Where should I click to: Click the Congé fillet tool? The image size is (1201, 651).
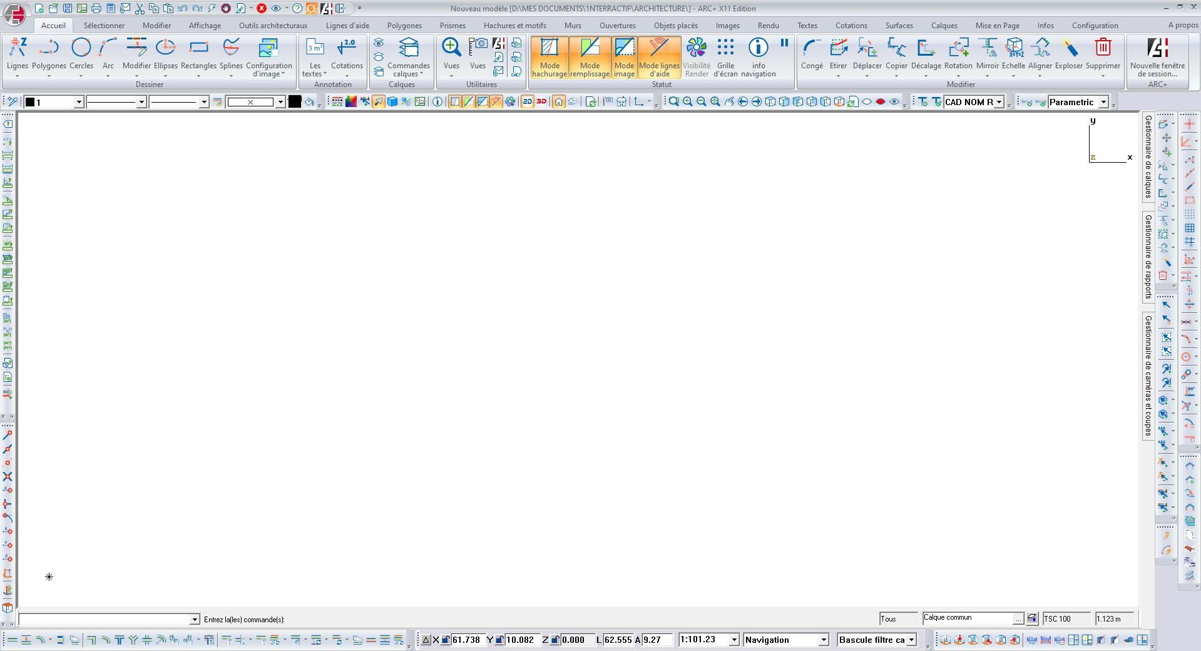812,48
